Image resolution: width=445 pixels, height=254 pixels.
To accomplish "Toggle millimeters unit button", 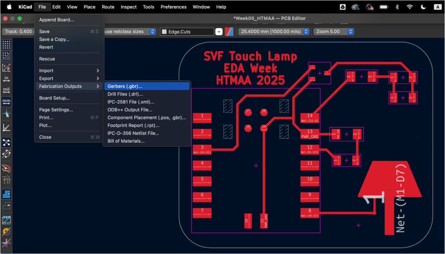I will tap(7, 101).
